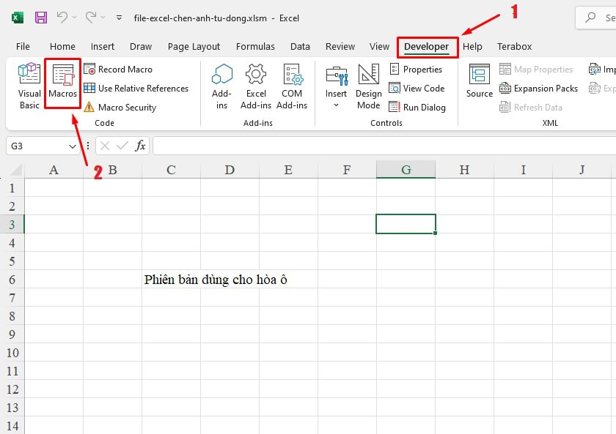The height and width of the screenshot is (434, 616).
Task: Click the Undo arrow
Action: (x=62, y=18)
